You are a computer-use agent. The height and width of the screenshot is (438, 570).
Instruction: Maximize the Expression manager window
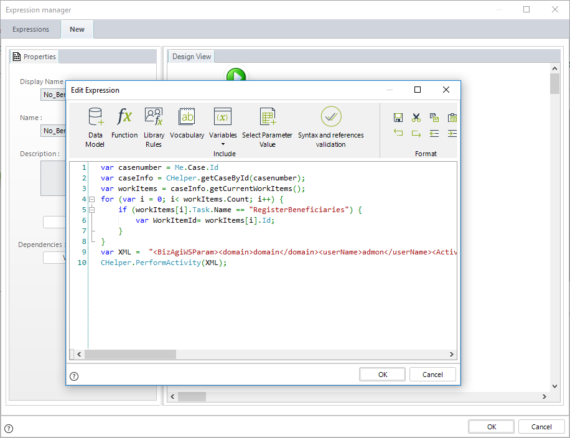point(526,9)
